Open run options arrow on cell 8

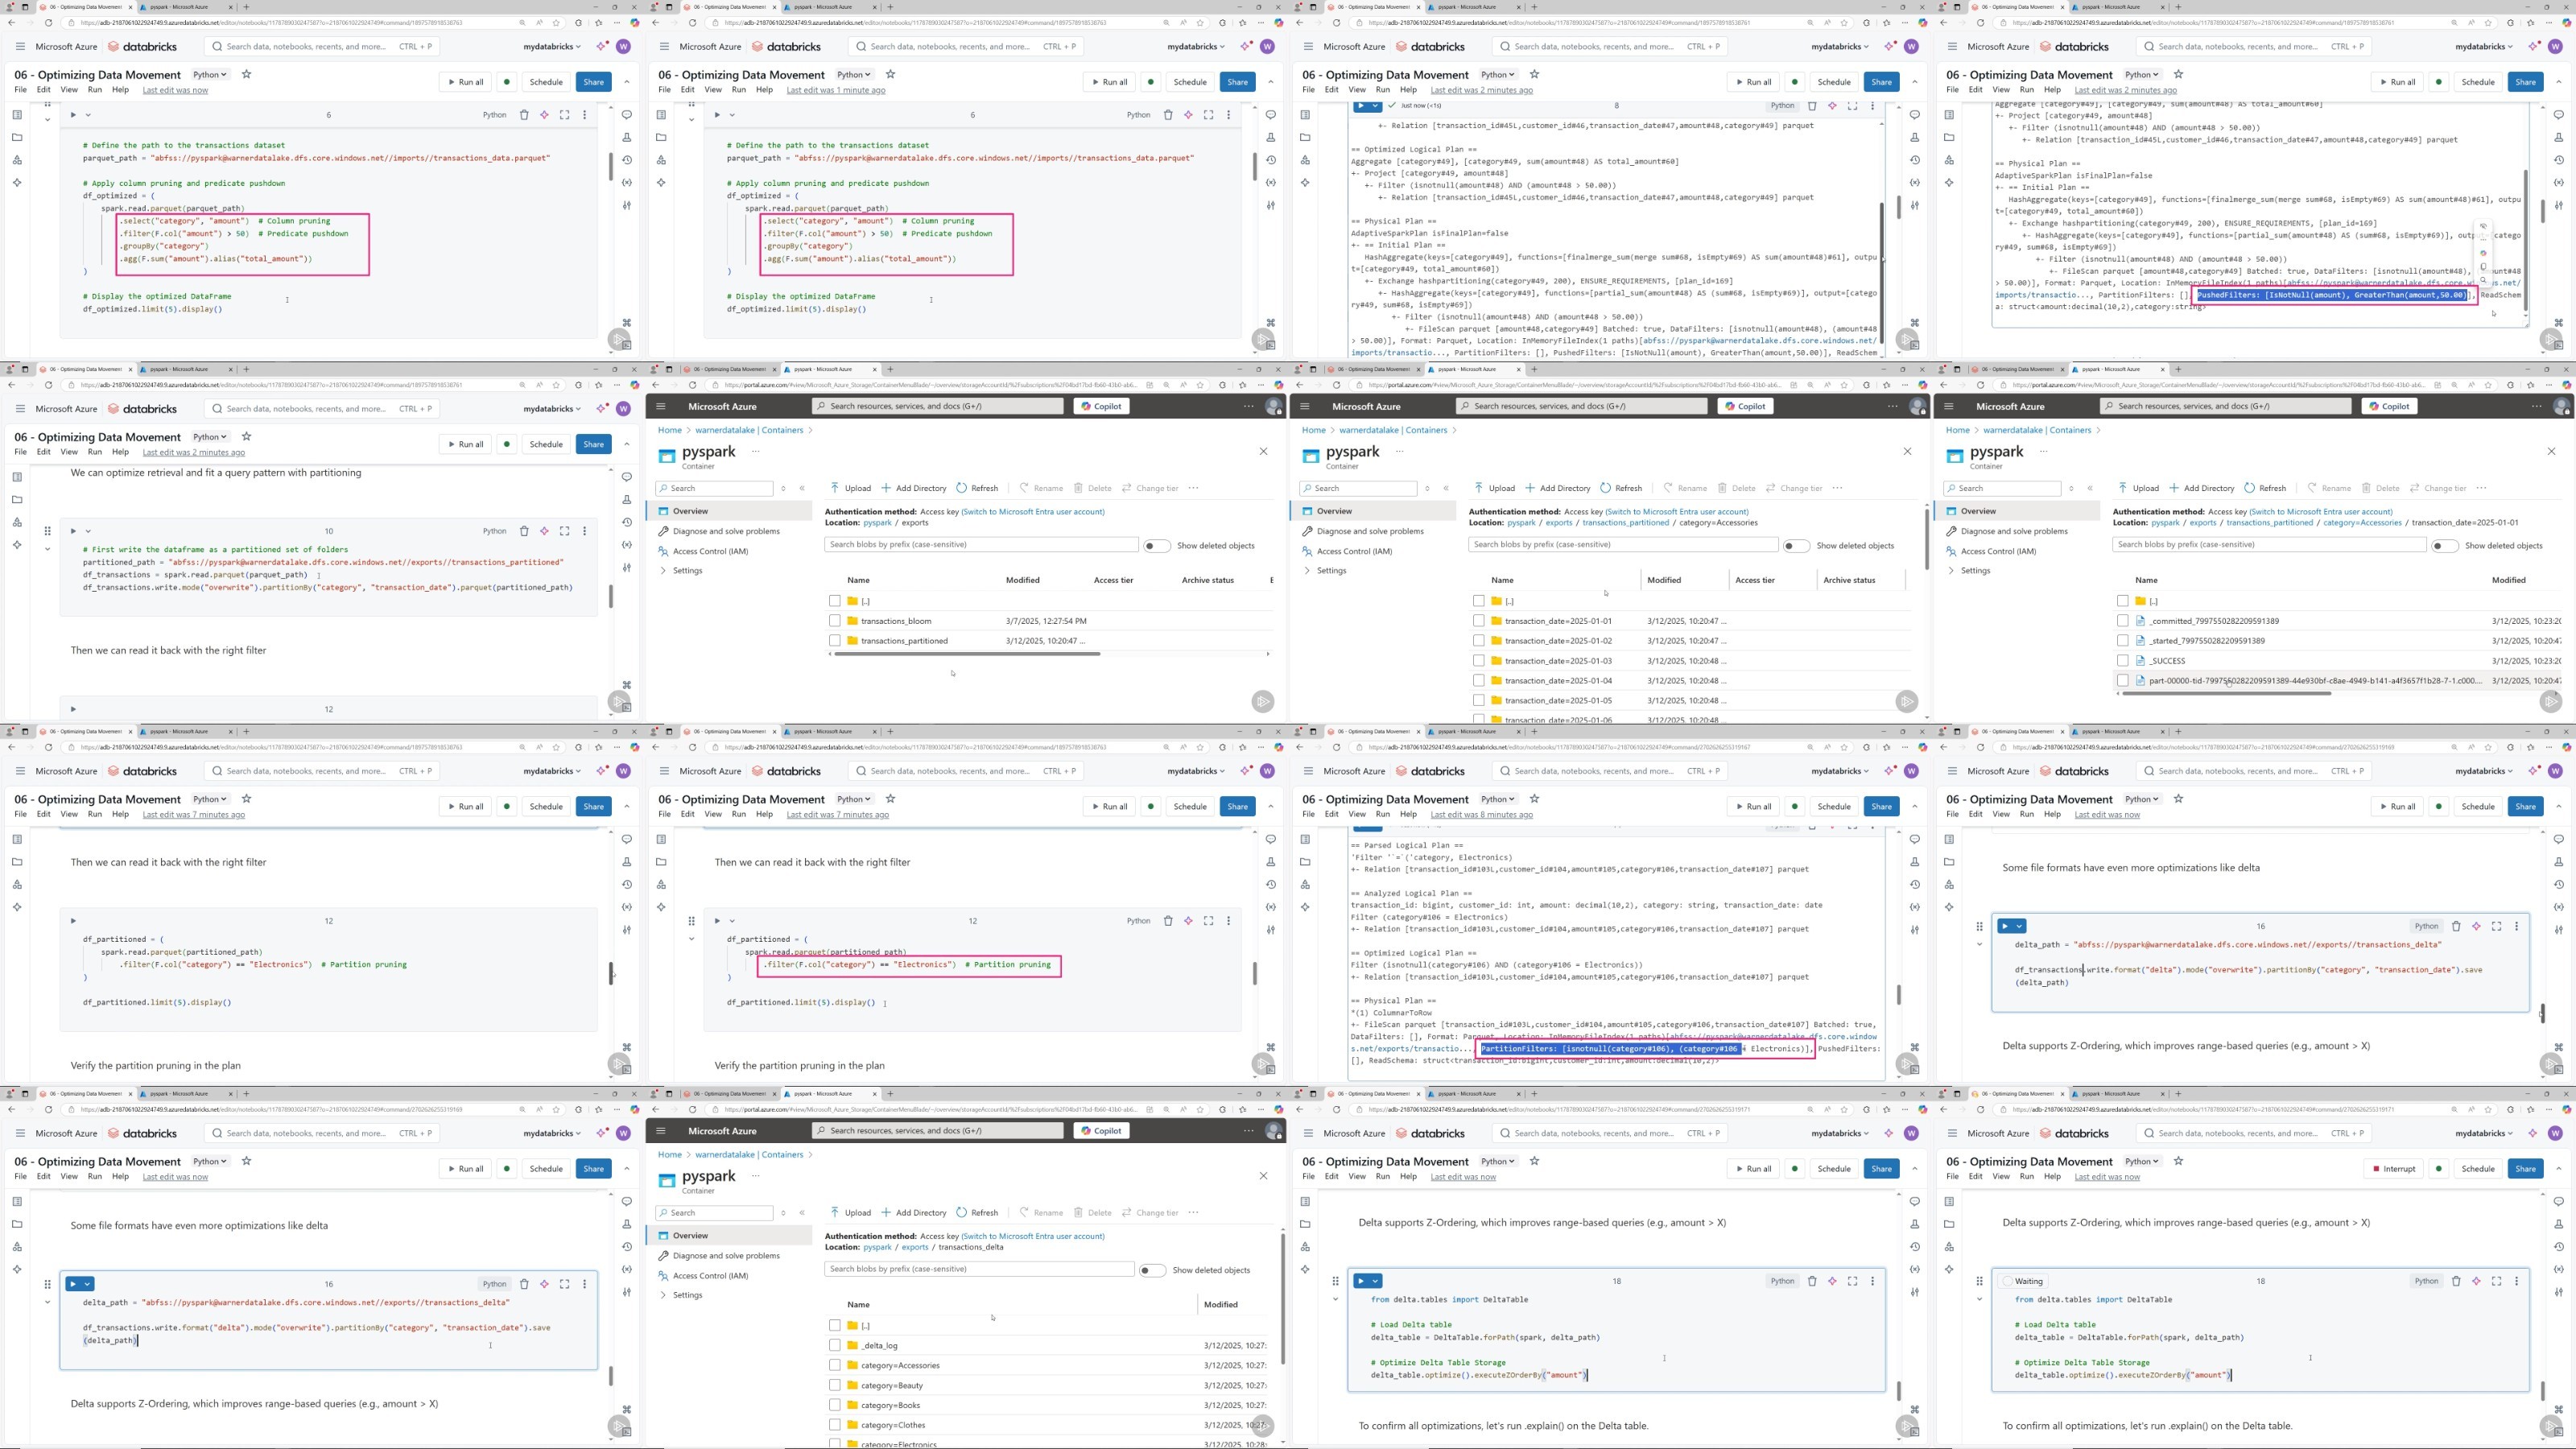pos(1377,105)
